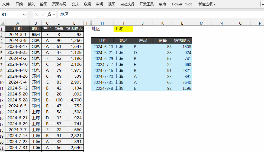Image resolution: width=264 pixels, height=152 pixels.
Task: Click the cell showing 4,700
Action: click(74, 100)
